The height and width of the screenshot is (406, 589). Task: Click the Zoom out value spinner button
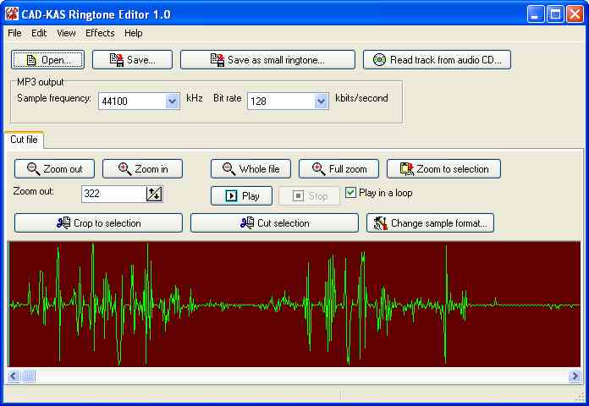(x=153, y=195)
